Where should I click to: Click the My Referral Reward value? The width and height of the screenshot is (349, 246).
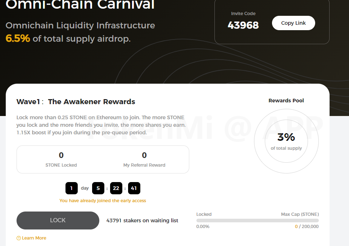point(144,155)
